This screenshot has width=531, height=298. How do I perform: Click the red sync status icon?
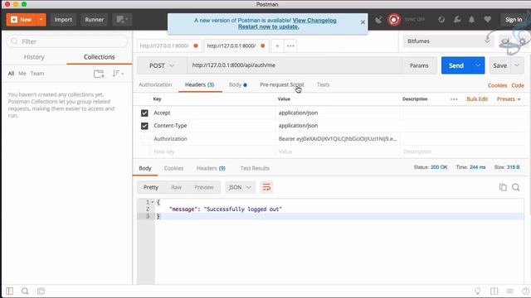click(393, 20)
